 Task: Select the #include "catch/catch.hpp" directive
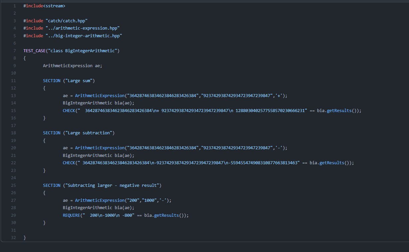pyautogui.click(x=55, y=21)
